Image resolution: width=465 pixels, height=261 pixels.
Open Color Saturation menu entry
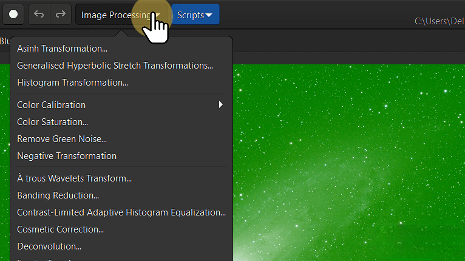[121, 122]
